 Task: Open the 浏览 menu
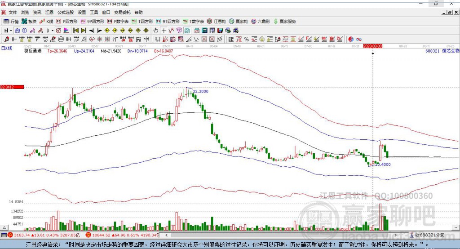click(x=25, y=12)
